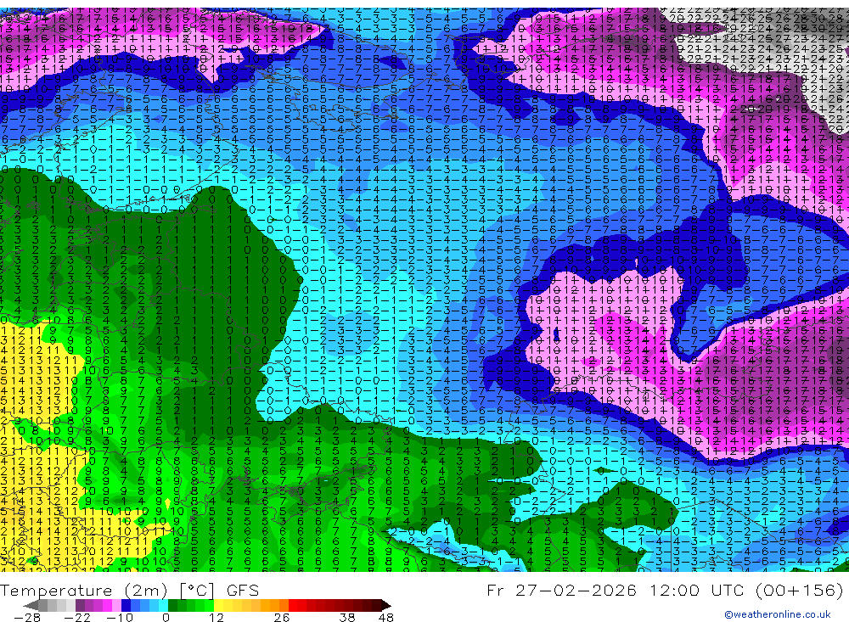Click the dark blue legend segment above -10

click(x=127, y=605)
